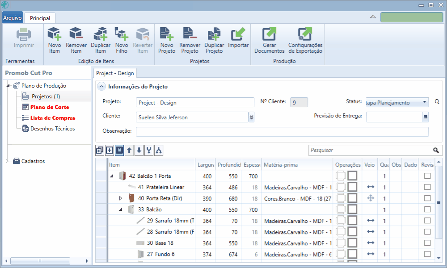Viewport: 447px width, 268px height.
Task: Expand the 40 Porta Reta (Dir) row
Action: (x=121, y=198)
